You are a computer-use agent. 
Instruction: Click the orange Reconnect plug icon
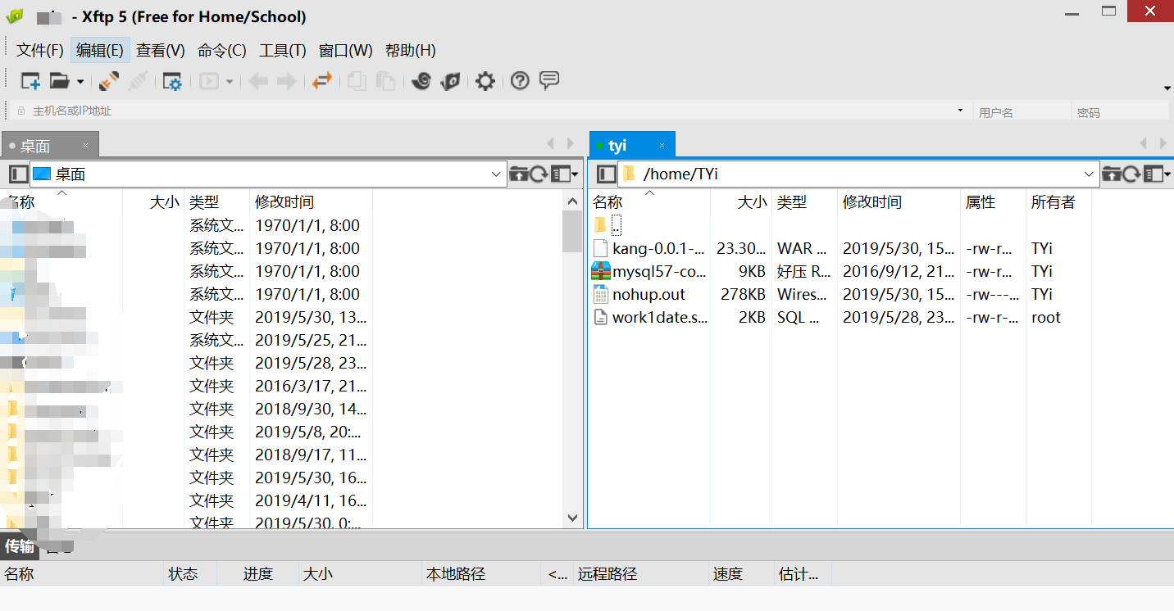[x=109, y=81]
